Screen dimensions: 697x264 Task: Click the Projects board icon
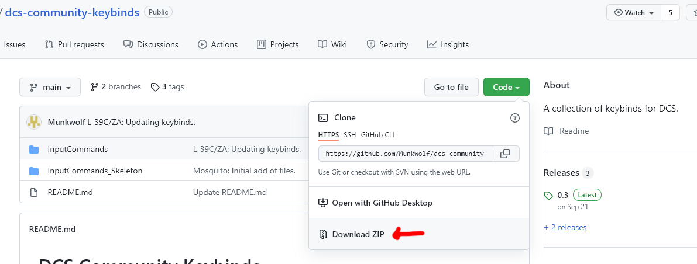tap(262, 44)
